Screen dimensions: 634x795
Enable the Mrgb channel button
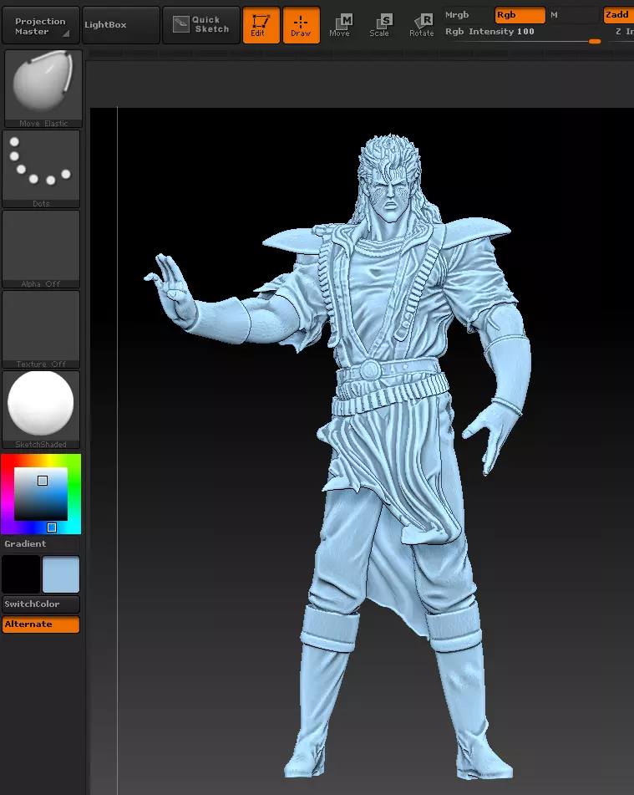(467, 15)
